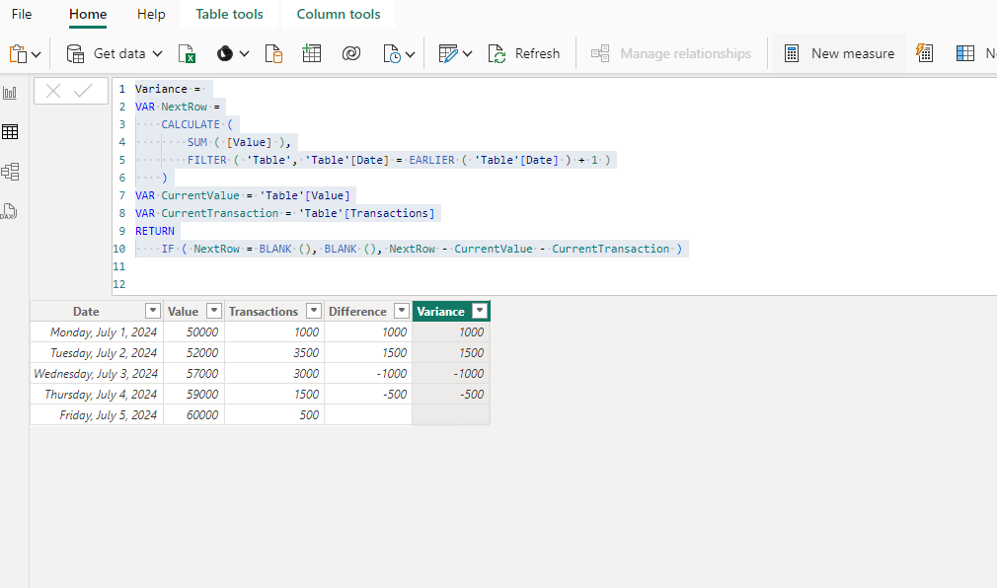The width and height of the screenshot is (997, 588).
Task: Click the cell Friday, July 5, 2024
Action: point(97,415)
